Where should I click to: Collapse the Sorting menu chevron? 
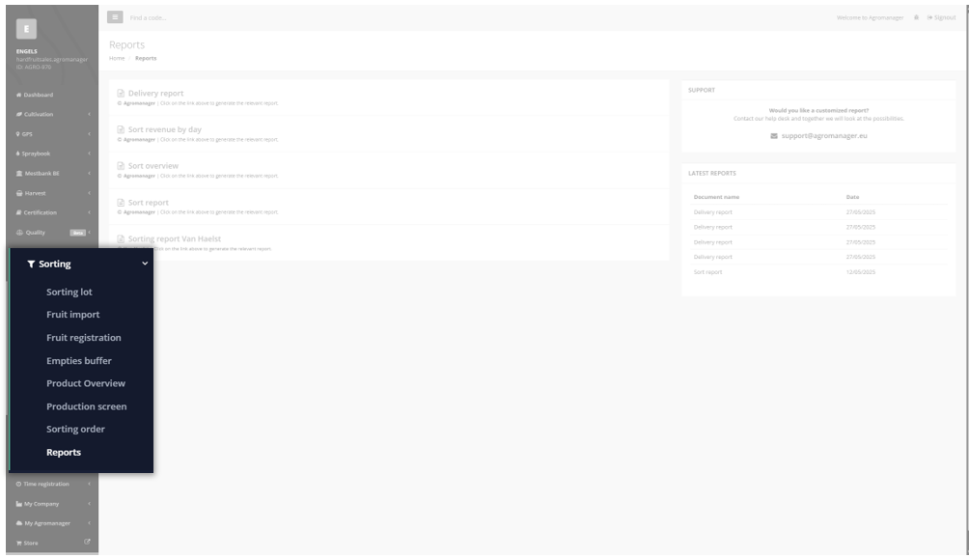pos(145,264)
